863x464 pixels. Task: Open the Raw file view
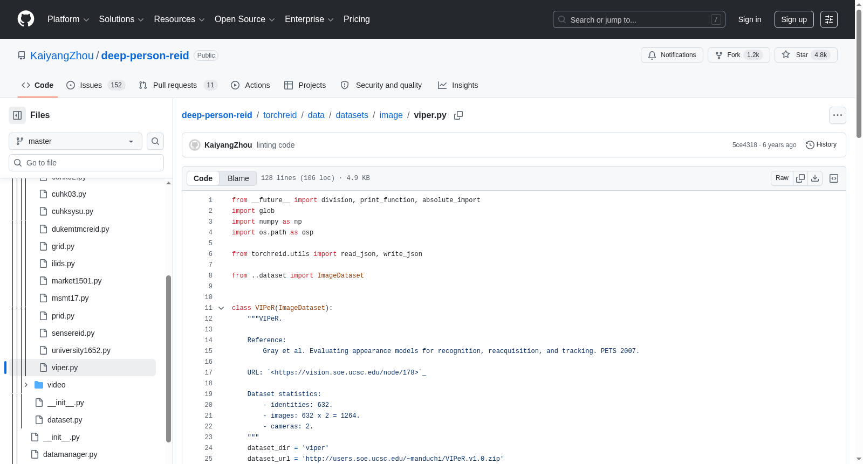click(x=782, y=178)
